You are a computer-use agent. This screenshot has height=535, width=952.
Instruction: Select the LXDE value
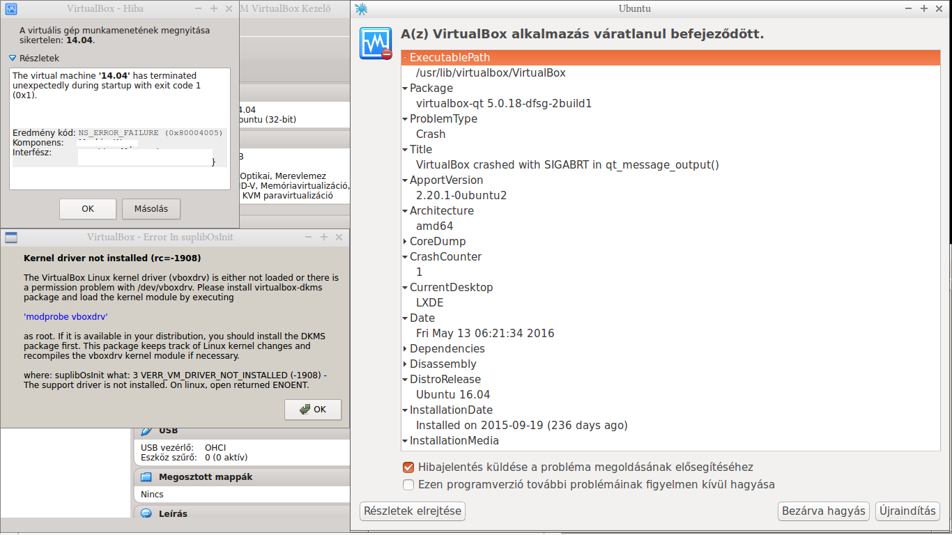430,303
